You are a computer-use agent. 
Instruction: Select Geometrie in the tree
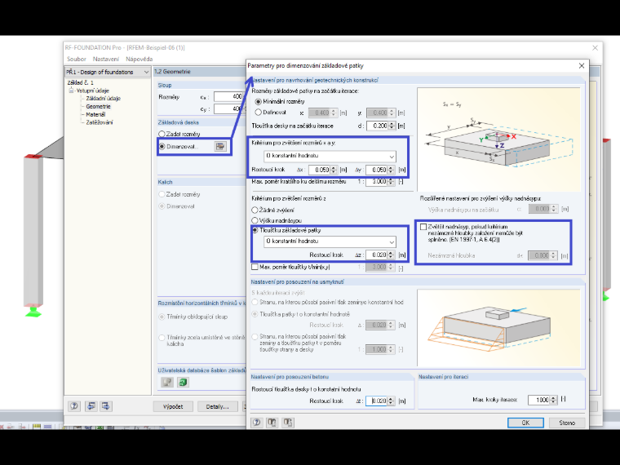[99, 106]
